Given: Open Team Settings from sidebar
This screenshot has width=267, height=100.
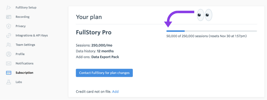Looking at the screenshot, I should pyautogui.click(x=25, y=45).
